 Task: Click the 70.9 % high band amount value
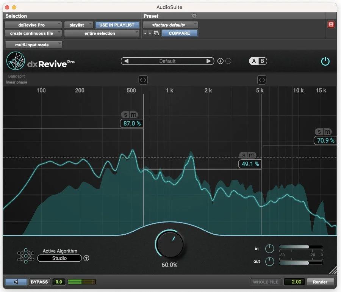[x=325, y=140]
